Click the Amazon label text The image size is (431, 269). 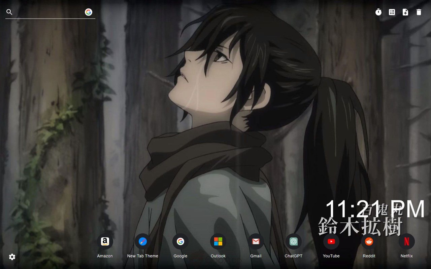click(105, 256)
